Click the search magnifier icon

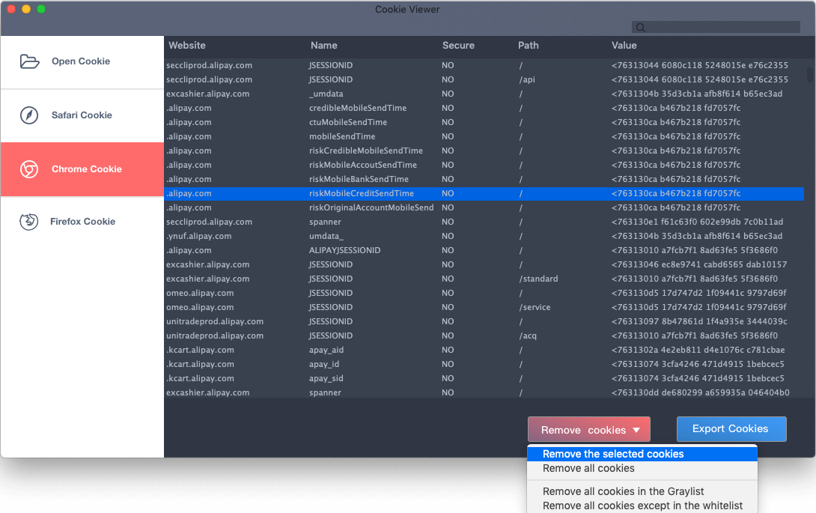pyautogui.click(x=641, y=28)
